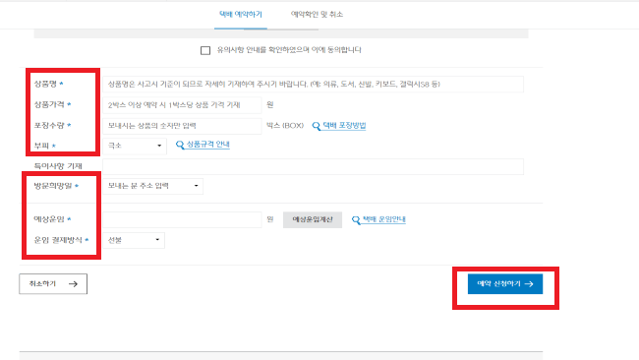
Task: Switch to the 택배 예약하기 tab
Action: tap(241, 15)
